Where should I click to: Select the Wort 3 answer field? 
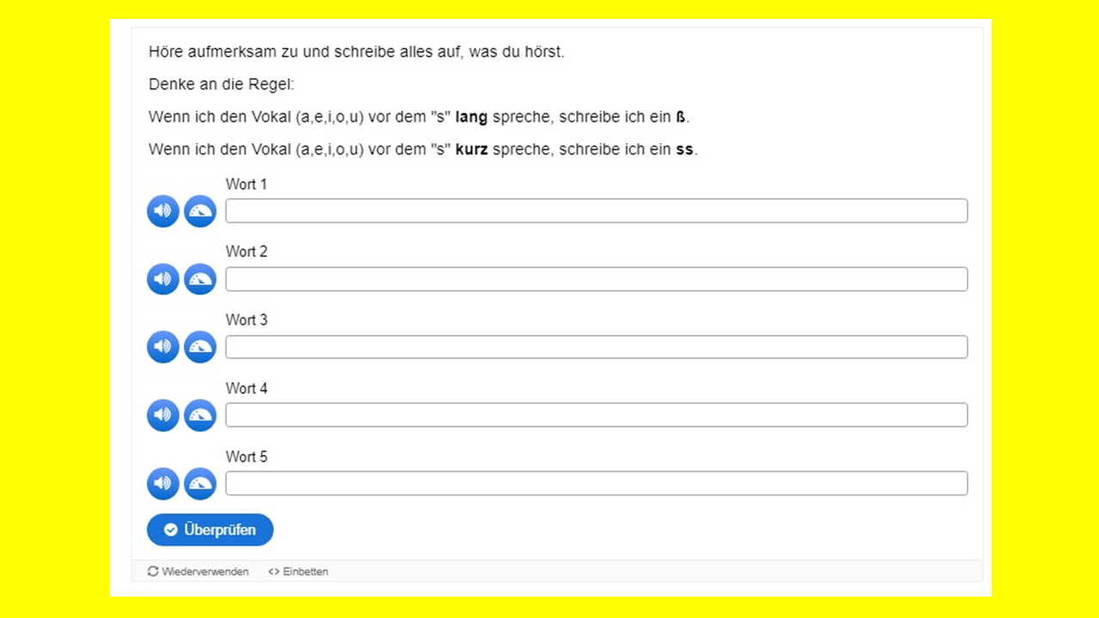[596, 347]
